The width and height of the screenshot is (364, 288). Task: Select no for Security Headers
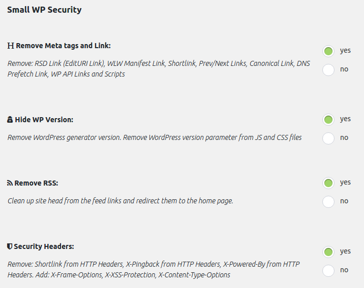328,270
